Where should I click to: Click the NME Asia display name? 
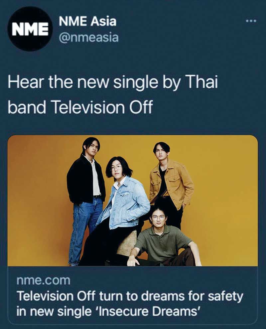(88, 22)
